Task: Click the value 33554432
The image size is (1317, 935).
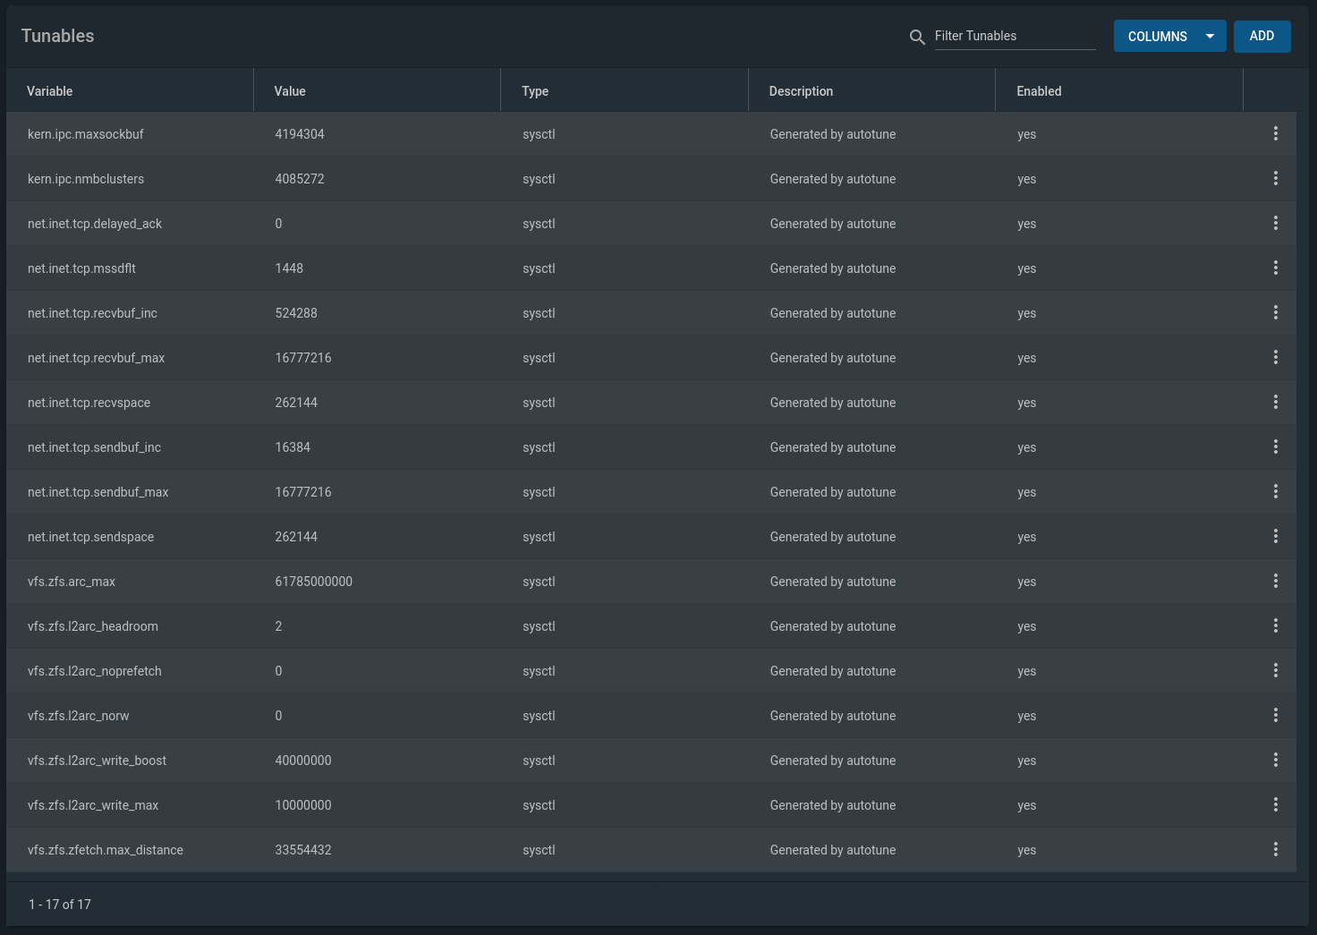Action: 303,850
